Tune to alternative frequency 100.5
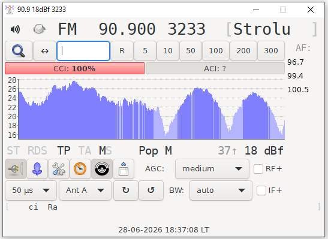 coord(298,90)
